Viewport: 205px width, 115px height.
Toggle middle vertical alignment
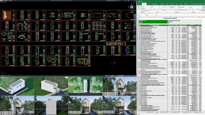pyautogui.click(x=170, y=7)
